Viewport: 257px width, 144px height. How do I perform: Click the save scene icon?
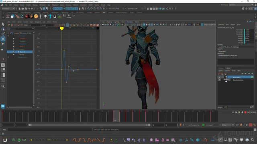[x=26, y=8]
